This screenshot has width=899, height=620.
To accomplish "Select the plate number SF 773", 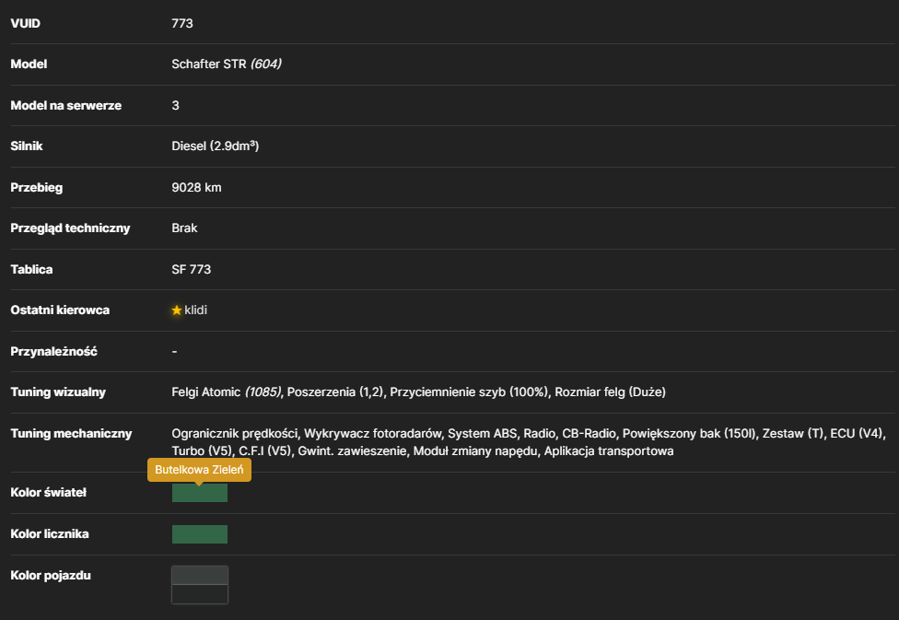I will 191,270.
